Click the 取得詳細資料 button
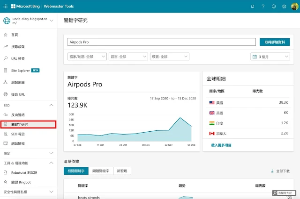This screenshot has width=300, height=199. [x=275, y=42]
